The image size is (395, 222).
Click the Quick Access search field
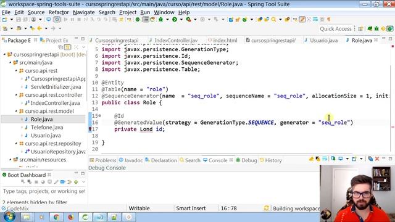tap(335, 29)
